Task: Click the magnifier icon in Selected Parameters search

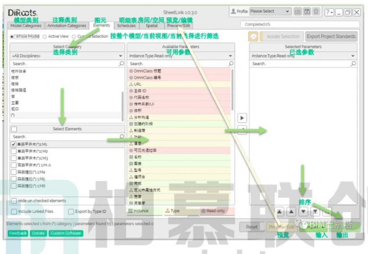Action: pyautogui.click(x=353, y=64)
